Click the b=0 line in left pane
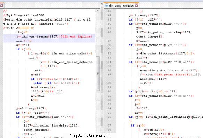 pos(34,100)
